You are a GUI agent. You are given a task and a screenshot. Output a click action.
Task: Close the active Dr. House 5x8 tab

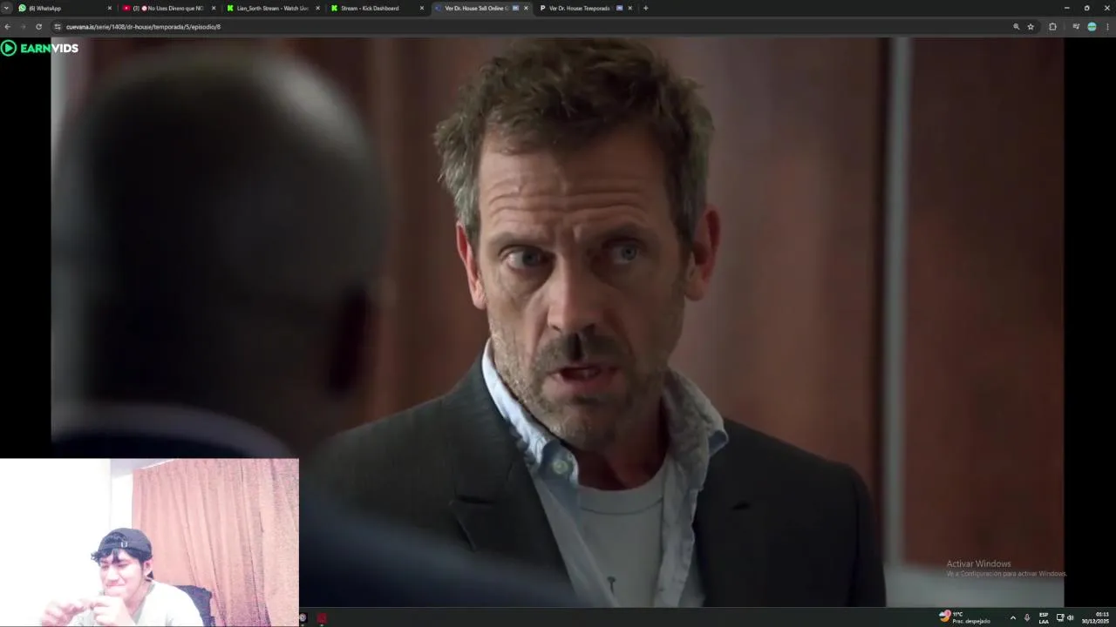pyautogui.click(x=526, y=8)
